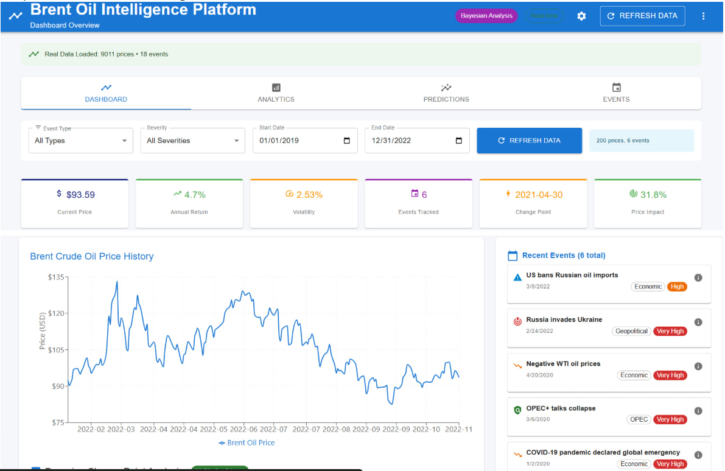Screen dimensions: 725x471
Task: Toggle Brent Oil Price legend series
Action: coord(247,443)
